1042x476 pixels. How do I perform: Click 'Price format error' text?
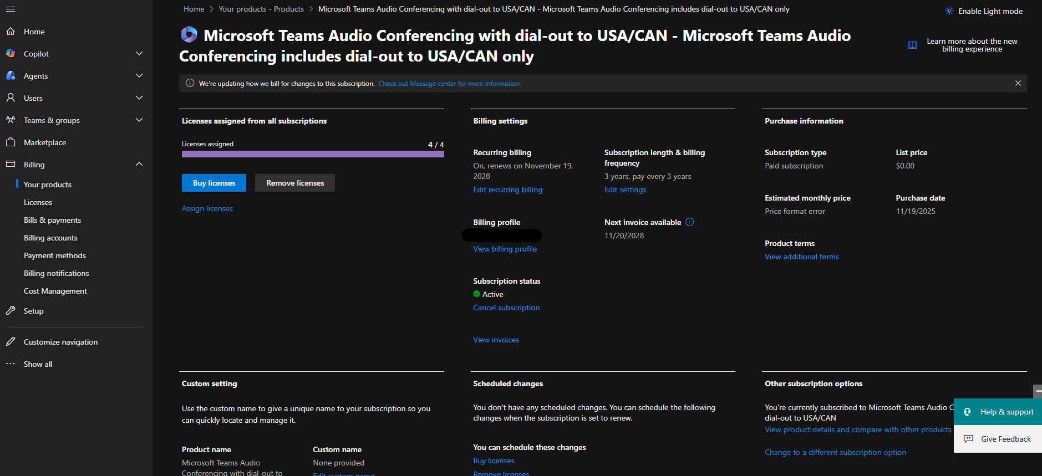click(795, 211)
